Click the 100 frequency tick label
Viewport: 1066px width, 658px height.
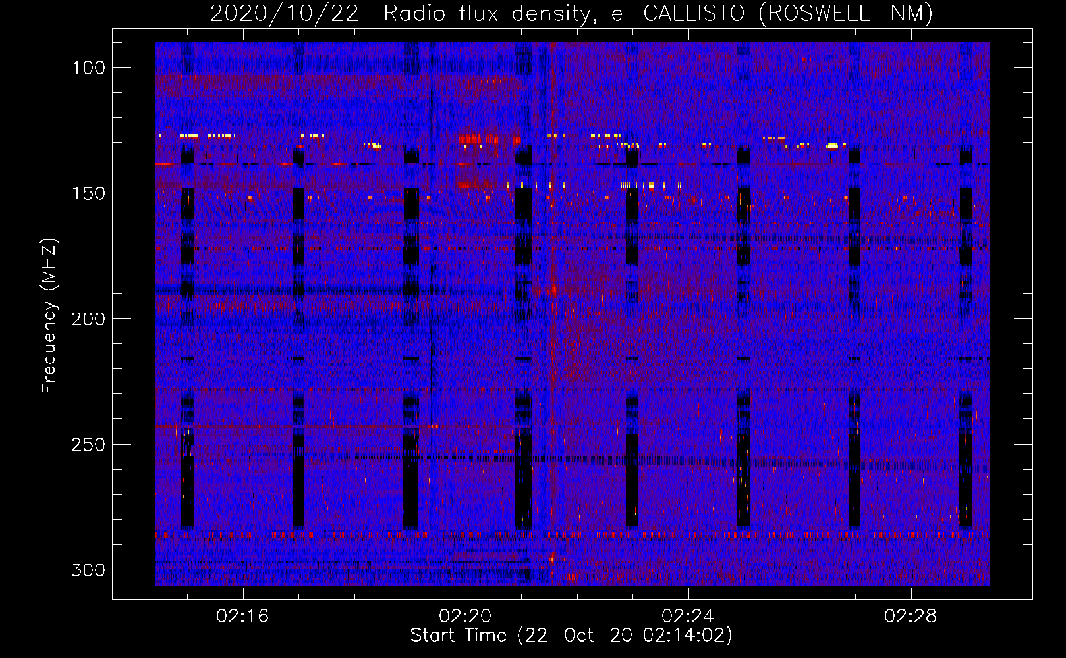(x=88, y=68)
